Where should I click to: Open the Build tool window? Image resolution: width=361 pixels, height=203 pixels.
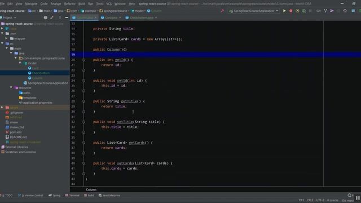(x=89, y=196)
